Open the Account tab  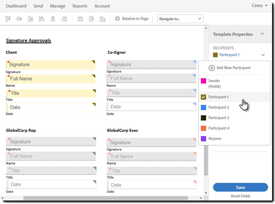click(x=102, y=6)
